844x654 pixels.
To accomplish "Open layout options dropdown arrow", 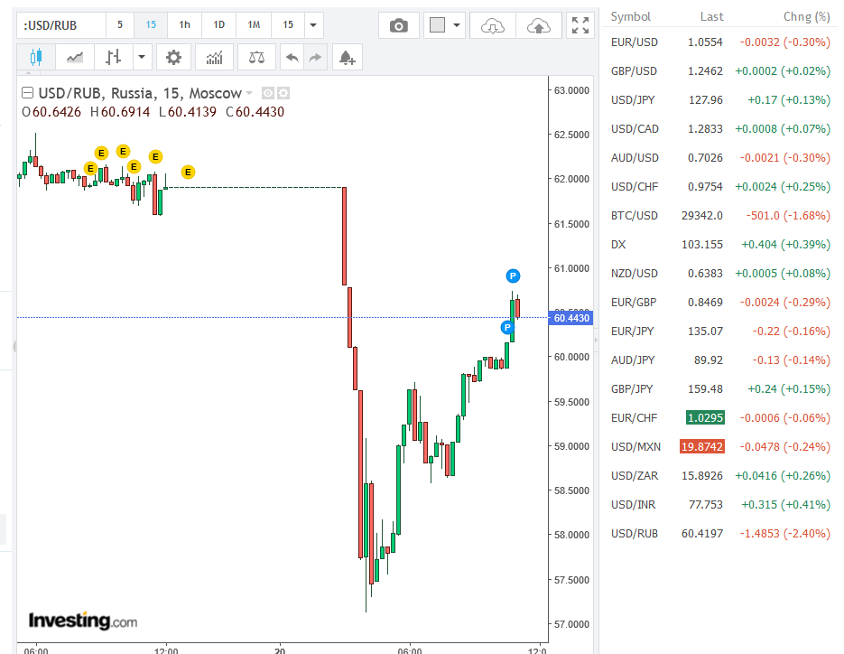I will (457, 25).
